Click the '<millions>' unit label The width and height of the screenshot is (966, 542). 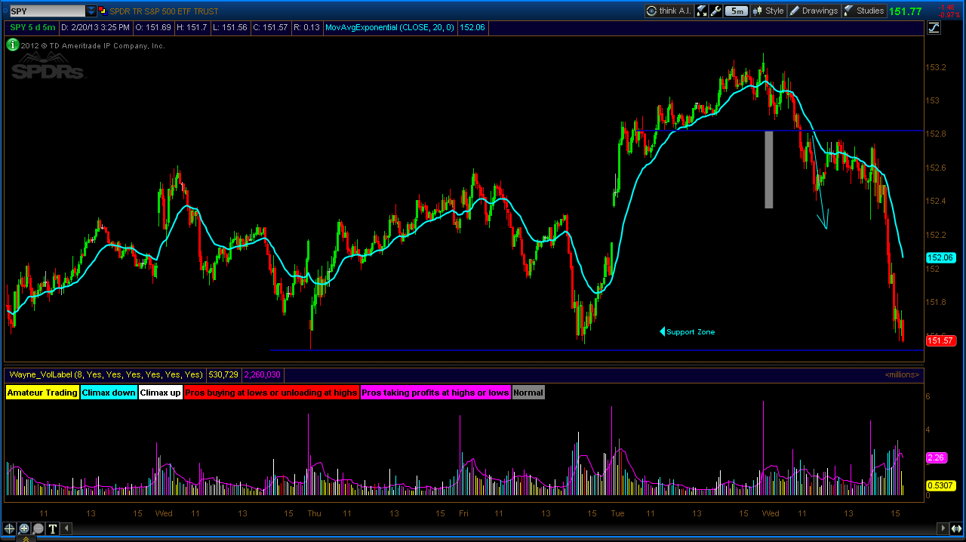[903, 374]
